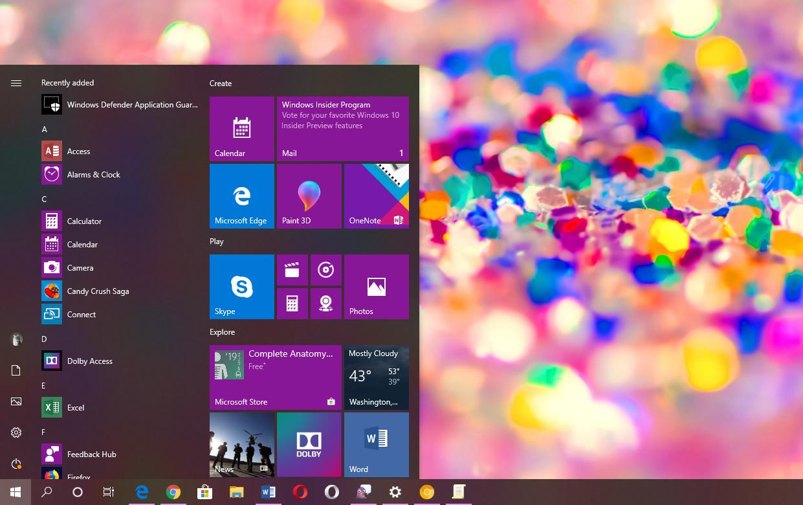Image resolution: width=803 pixels, height=505 pixels.
Task: Open the user account avatar menu
Action: (16, 339)
